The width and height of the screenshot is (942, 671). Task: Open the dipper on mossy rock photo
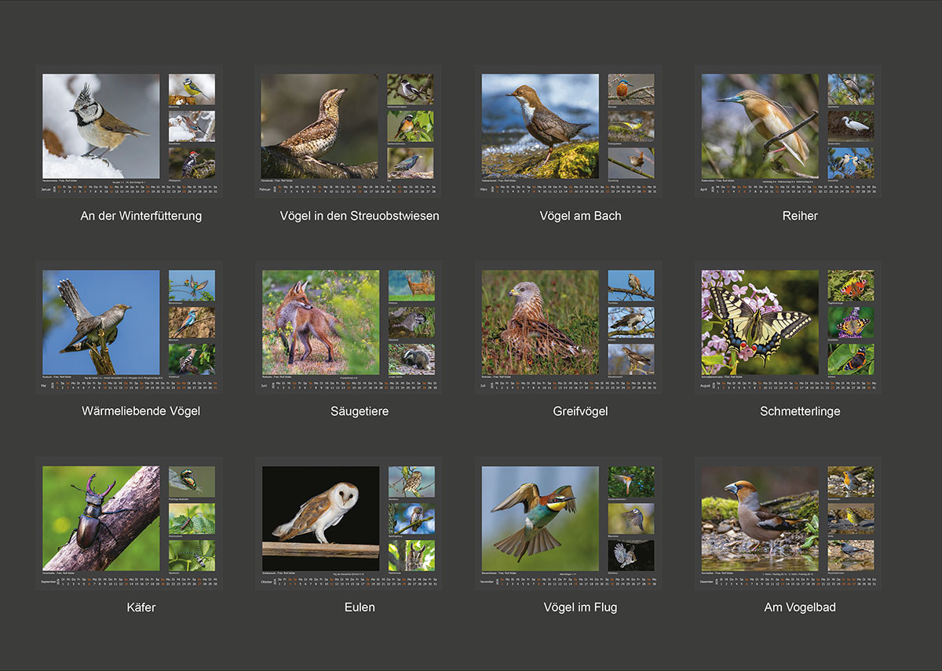pyautogui.click(x=540, y=126)
